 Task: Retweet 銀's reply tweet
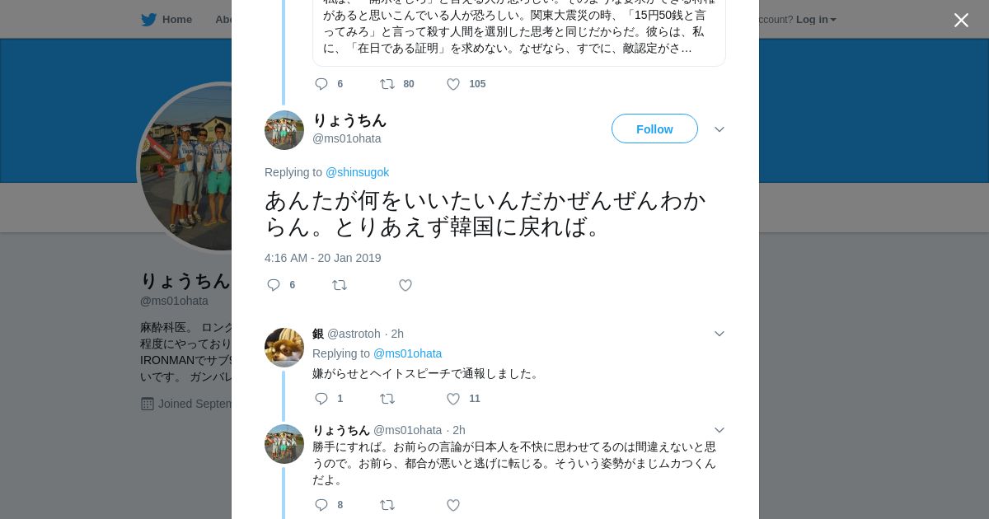click(x=387, y=399)
